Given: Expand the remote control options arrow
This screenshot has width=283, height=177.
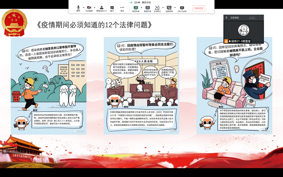Looking at the screenshot, I should click(x=175, y=8).
